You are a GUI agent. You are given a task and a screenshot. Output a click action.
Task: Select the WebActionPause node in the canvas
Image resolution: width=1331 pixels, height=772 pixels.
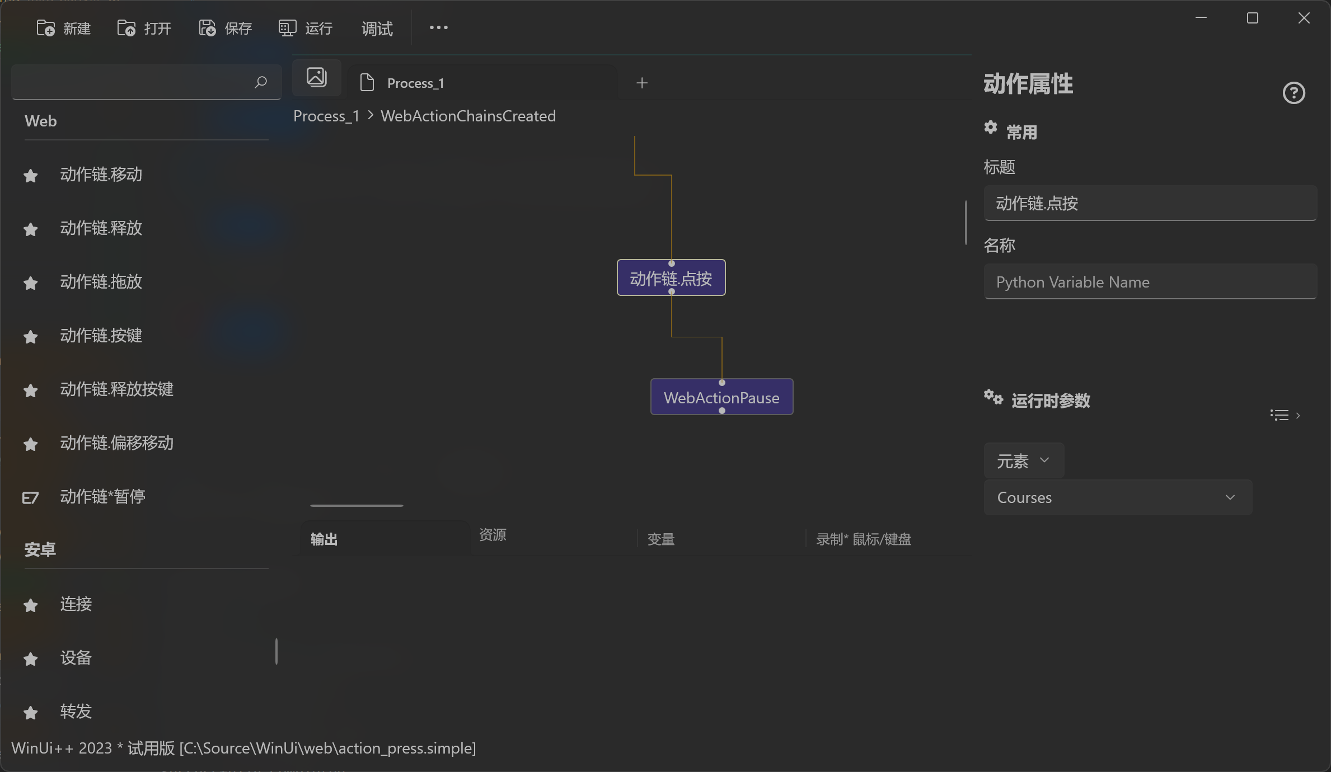pos(721,397)
